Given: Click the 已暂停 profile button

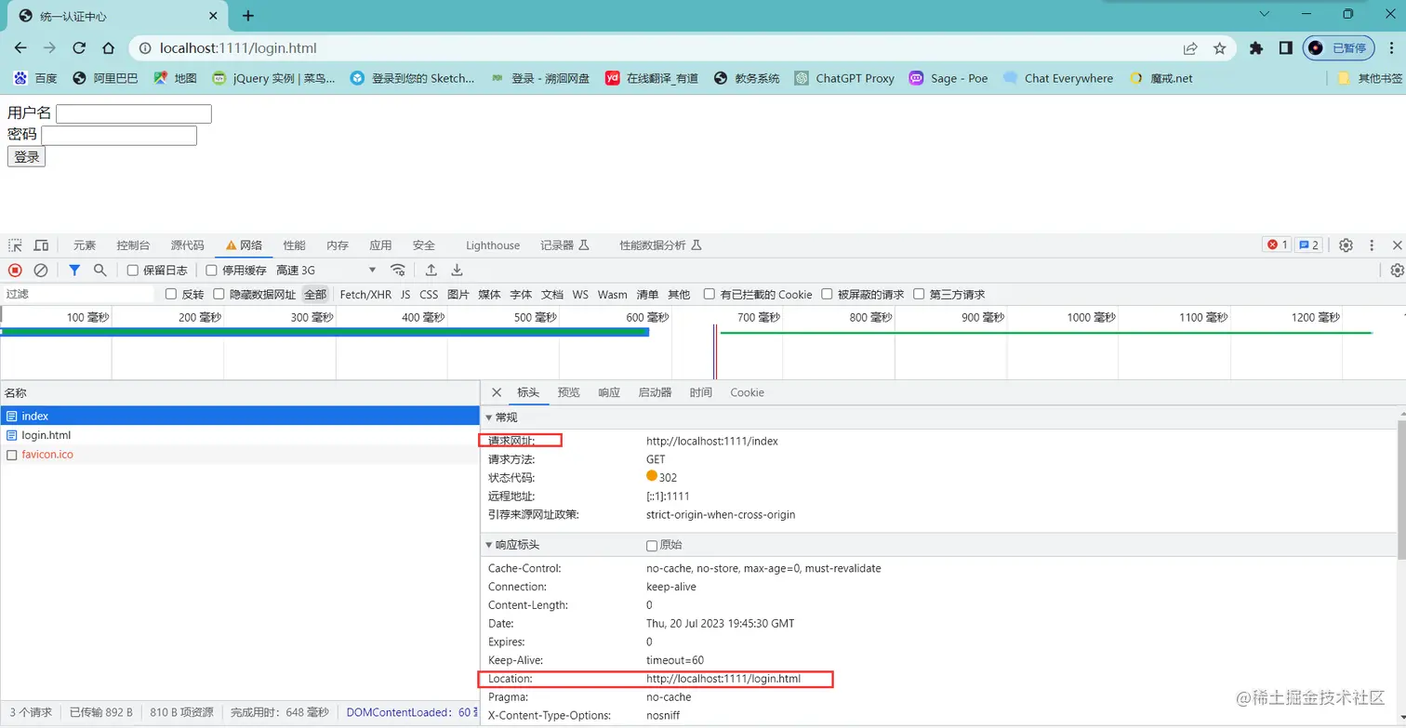Looking at the screenshot, I should point(1338,48).
